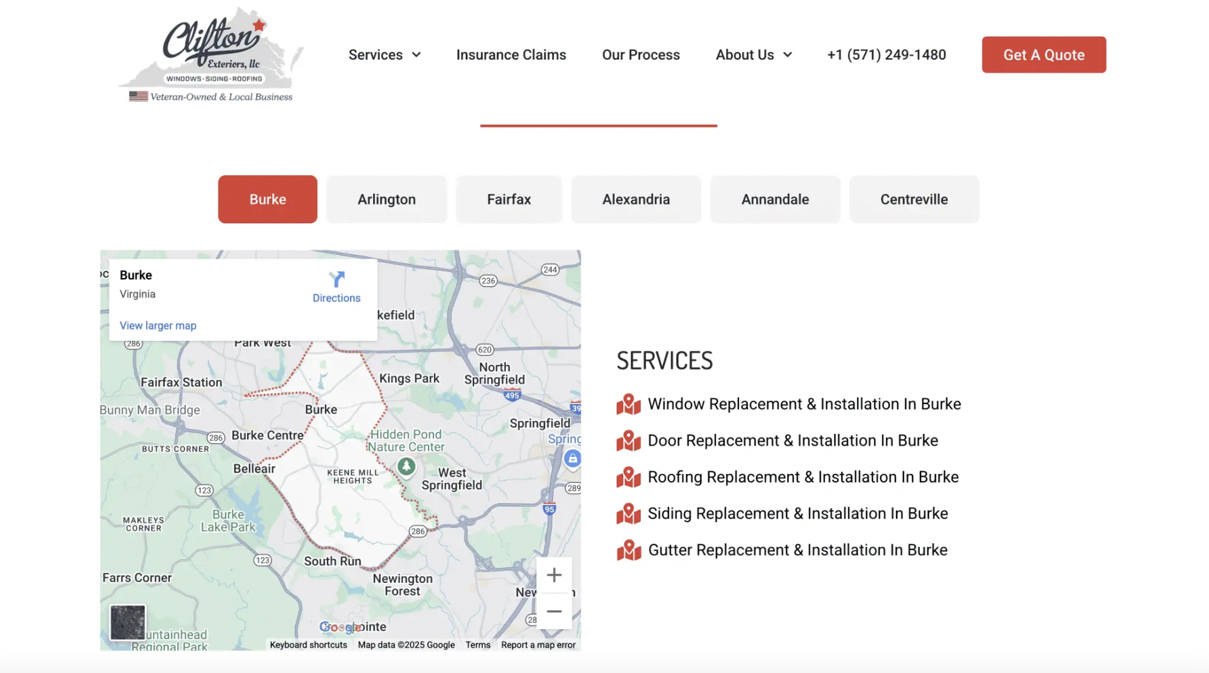
Task: Click the Directions icon for Burke
Action: (336, 281)
